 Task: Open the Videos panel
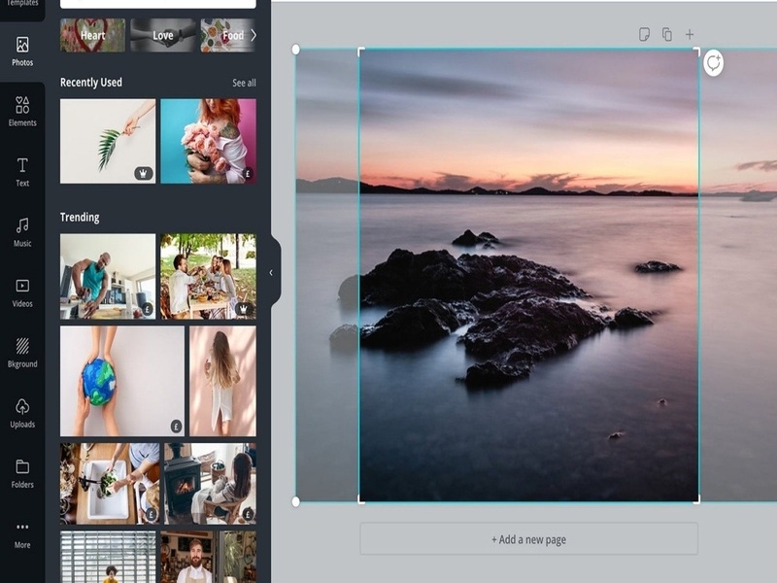point(22,293)
